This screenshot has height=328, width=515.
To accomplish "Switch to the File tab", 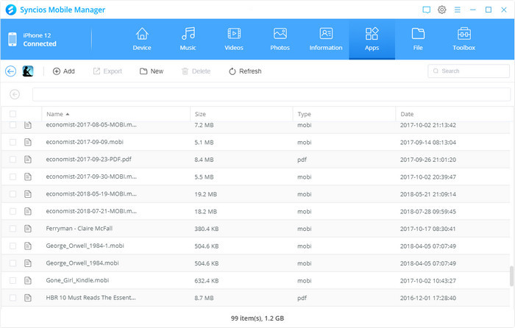I will (x=417, y=38).
